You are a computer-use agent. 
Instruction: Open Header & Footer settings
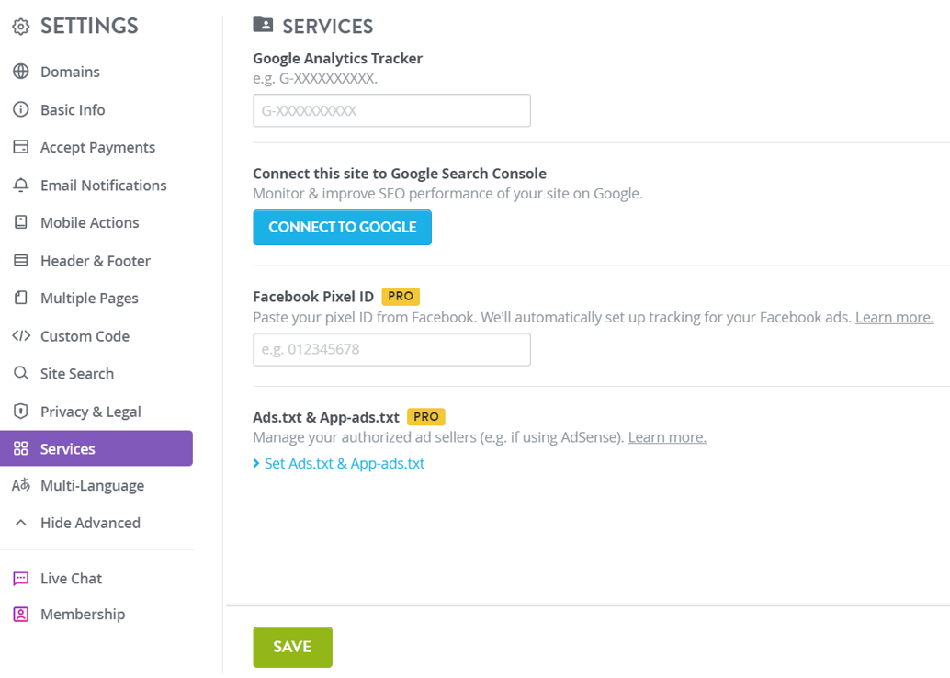[96, 261]
